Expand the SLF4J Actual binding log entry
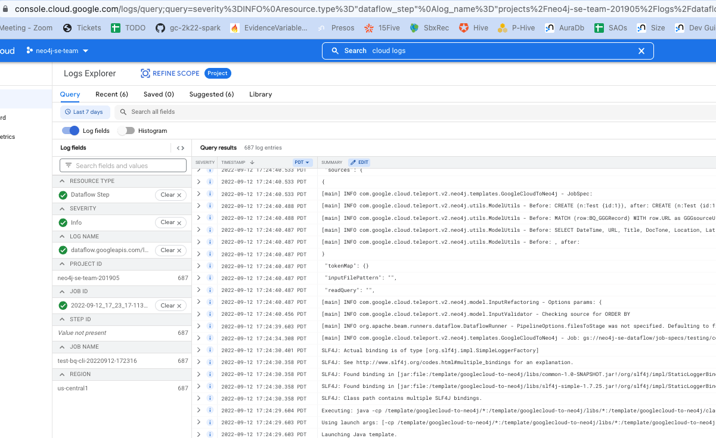 (x=199, y=350)
